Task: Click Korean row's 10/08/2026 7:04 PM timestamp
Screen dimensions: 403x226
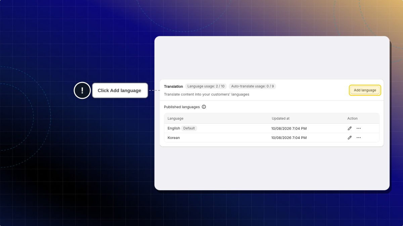Action: pos(289,138)
